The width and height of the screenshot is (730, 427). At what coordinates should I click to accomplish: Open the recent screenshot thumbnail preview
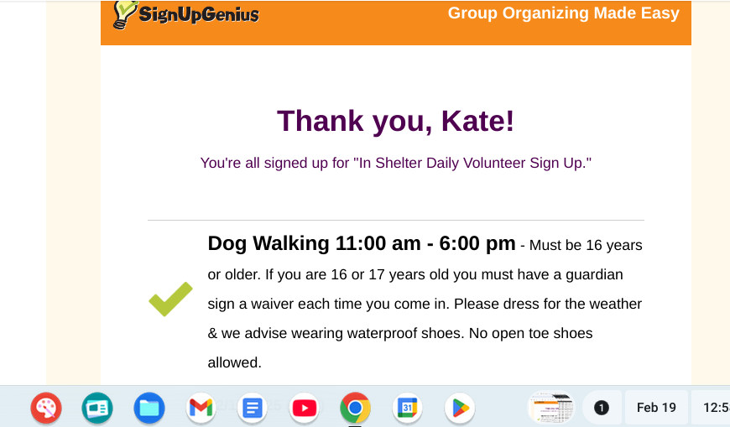point(550,409)
